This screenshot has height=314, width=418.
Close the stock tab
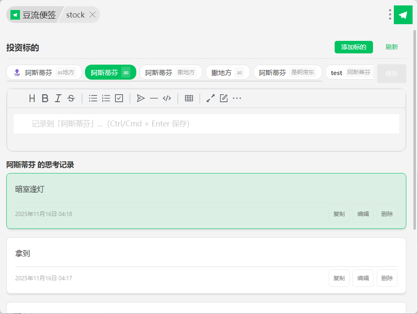[93, 15]
